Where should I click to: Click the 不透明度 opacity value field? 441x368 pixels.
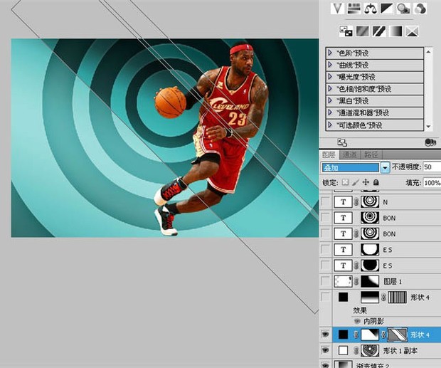[x=431, y=167]
